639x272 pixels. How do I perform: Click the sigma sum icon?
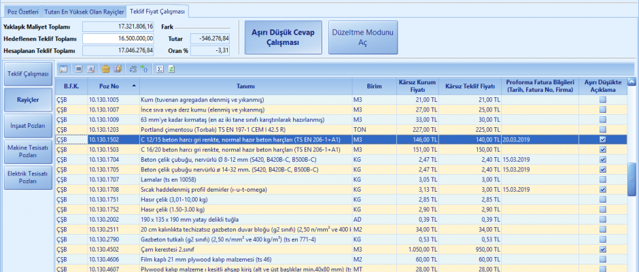[x=160, y=69]
